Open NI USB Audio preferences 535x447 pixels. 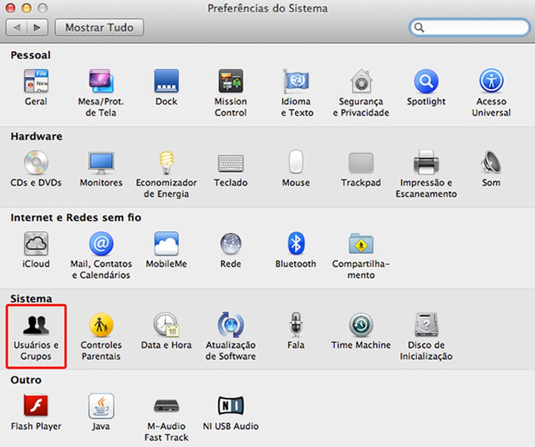(x=231, y=406)
